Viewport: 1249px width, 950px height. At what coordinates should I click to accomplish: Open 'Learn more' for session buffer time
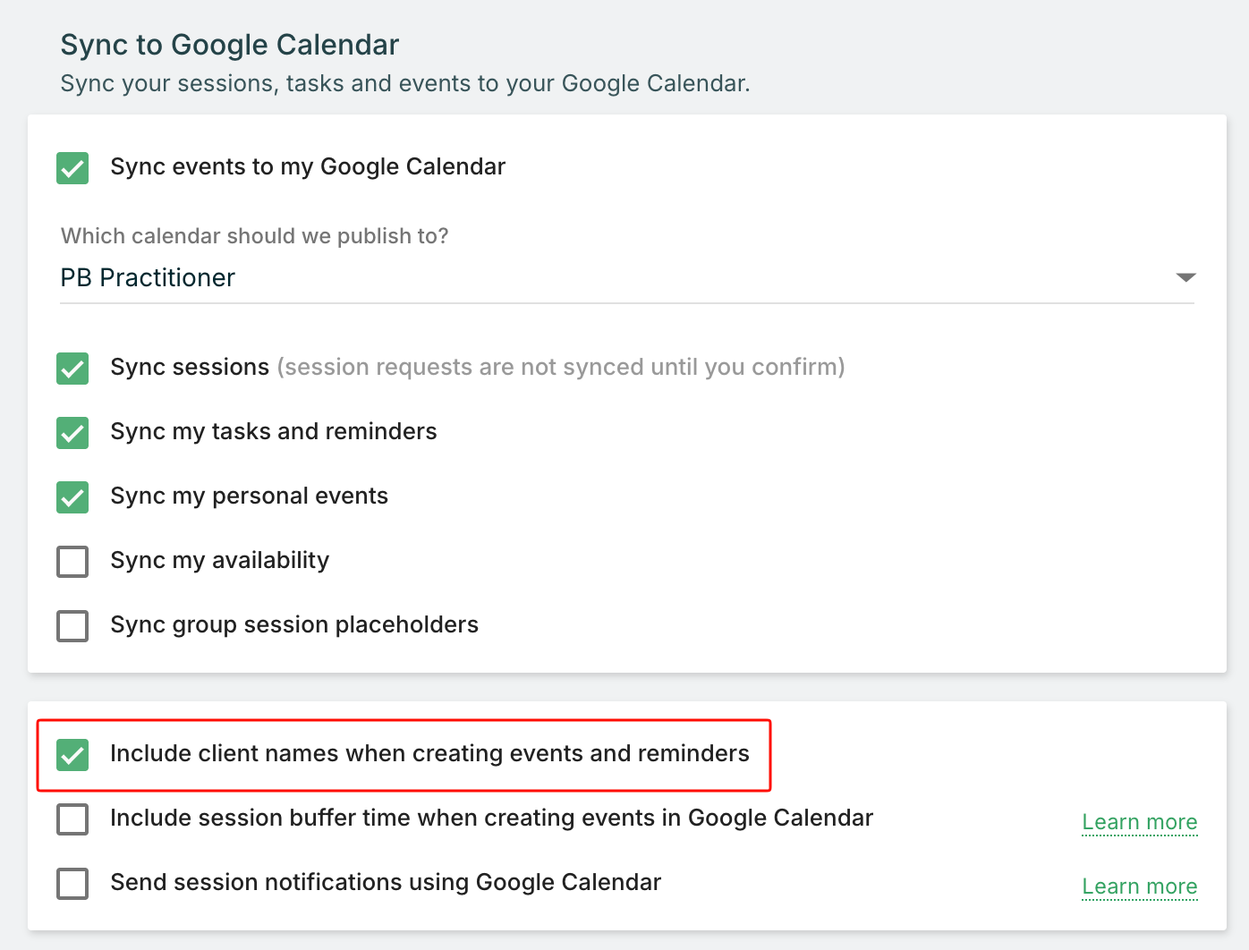point(1139,822)
